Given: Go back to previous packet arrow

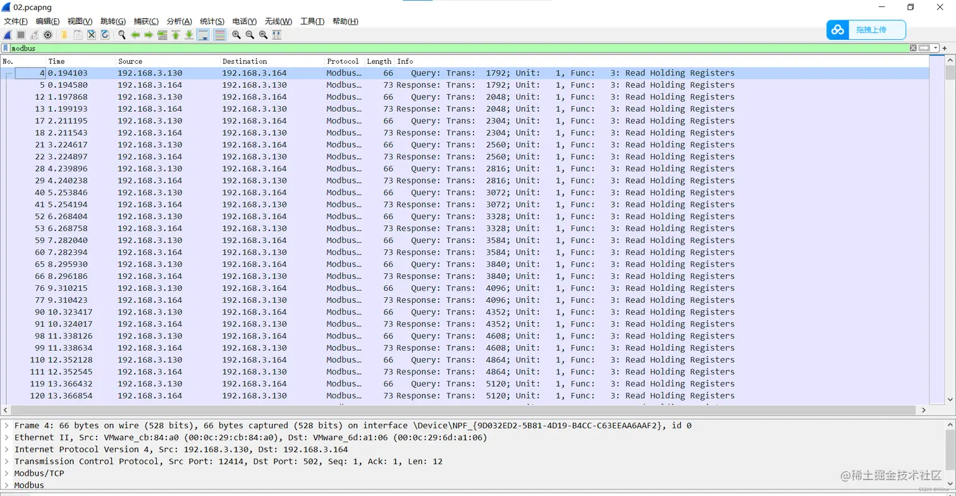Looking at the screenshot, I should [x=135, y=35].
